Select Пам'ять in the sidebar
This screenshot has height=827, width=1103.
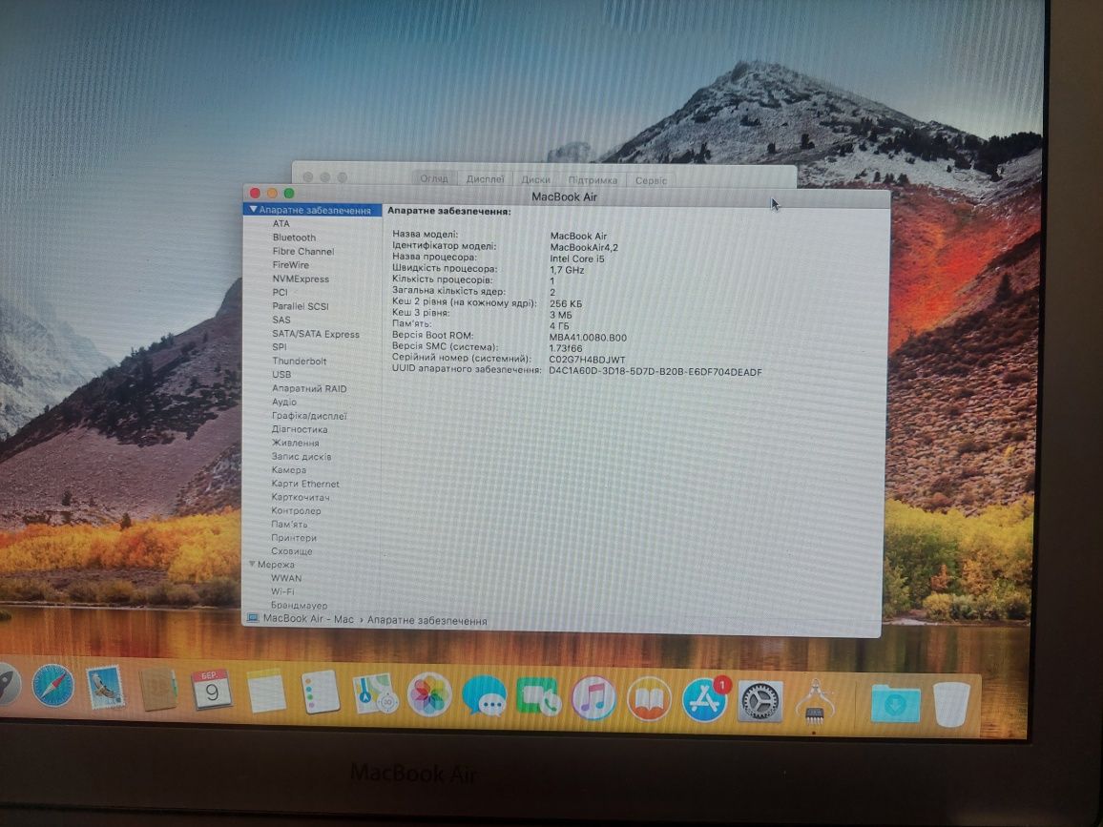289,524
